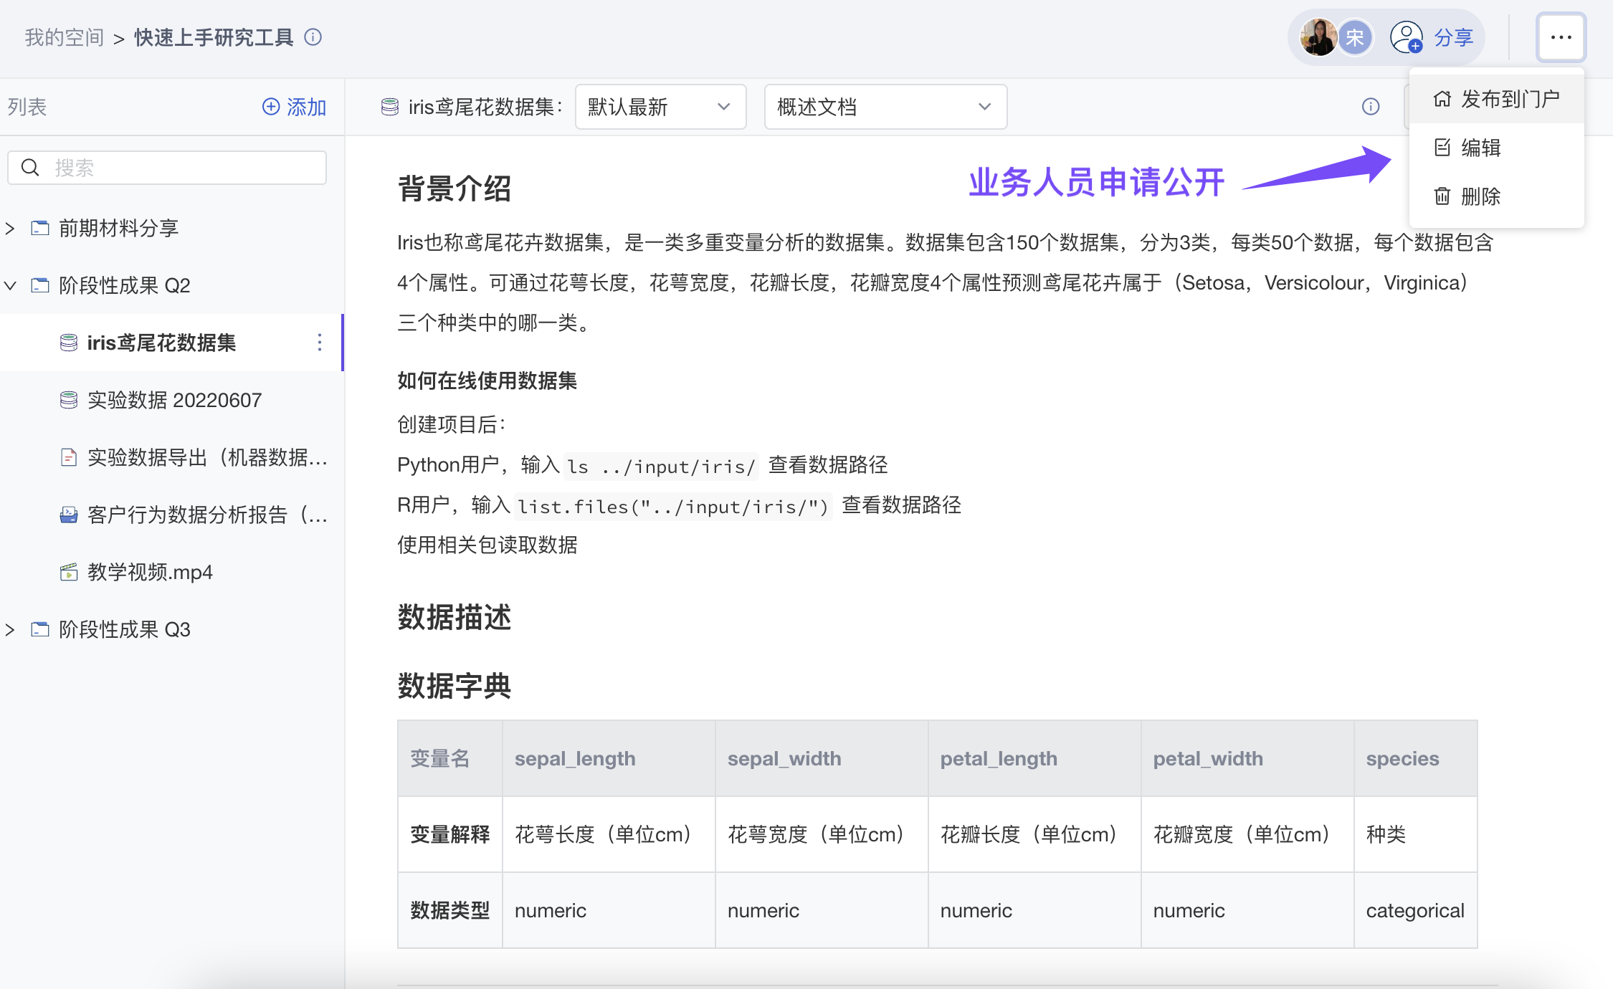Choose 编辑 in the context menu

coord(1480,148)
